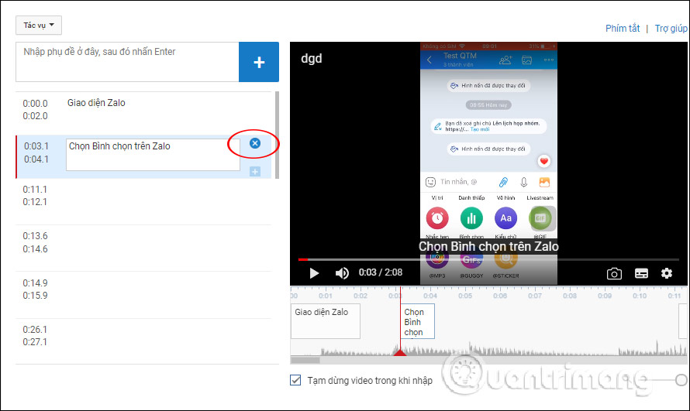This screenshot has height=411, width=690.
Task: Take a snapshot with the camera icon
Action: coord(614,273)
